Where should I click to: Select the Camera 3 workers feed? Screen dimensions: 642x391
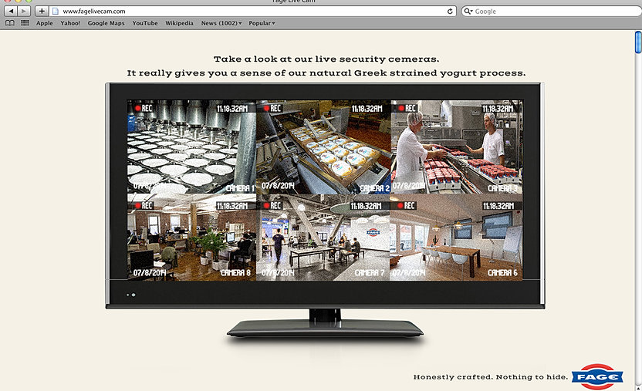pos(457,147)
